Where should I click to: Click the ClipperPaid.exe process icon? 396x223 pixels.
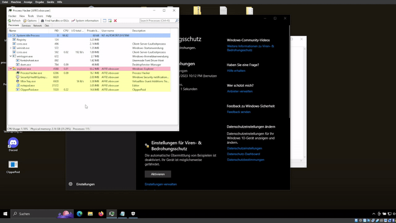[x=18, y=90]
